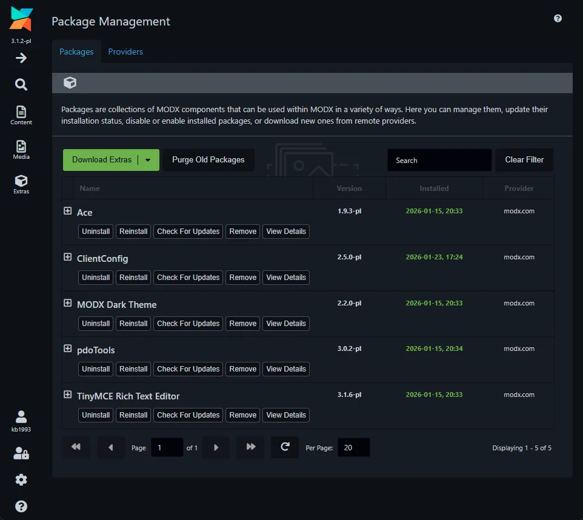Open the settings gear in the sidebar
Viewport: 583px width, 520px height.
point(21,479)
